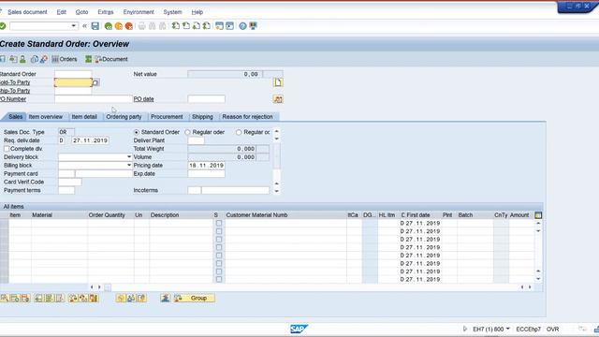599x337 pixels.
Task: Click the Save floppy disk icon
Action: pyautogui.click(x=95, y=26)
